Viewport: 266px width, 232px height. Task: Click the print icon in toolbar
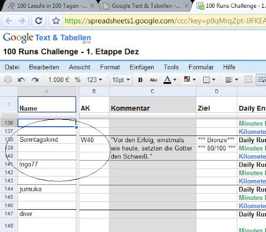(x=8, y=80)
